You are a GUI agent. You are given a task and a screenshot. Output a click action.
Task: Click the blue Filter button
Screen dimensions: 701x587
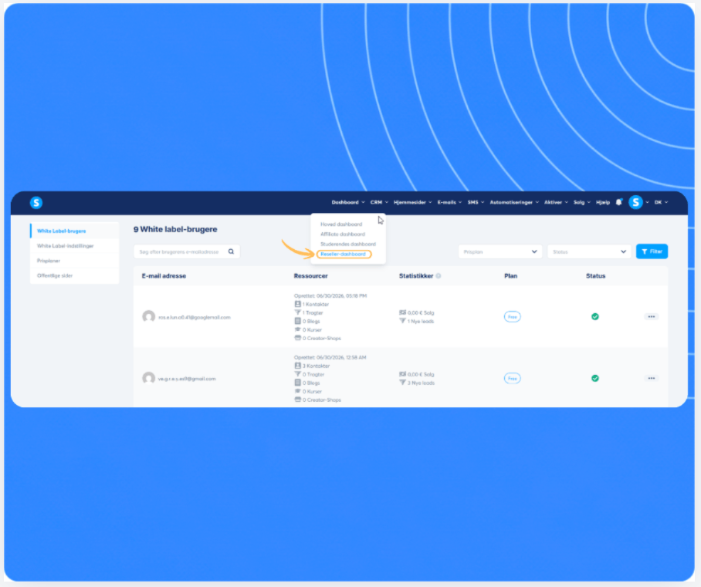tap(652, 251)
